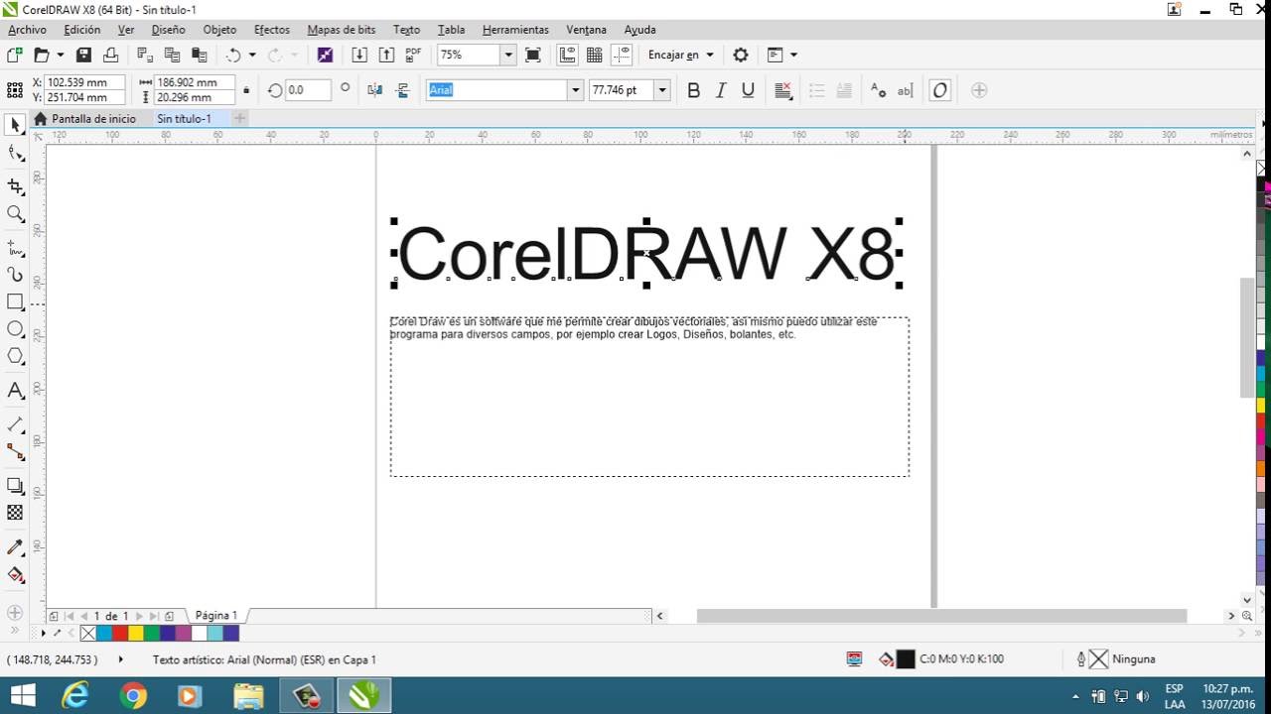
Task: Open the zoom level 75% dropdown
Action: 507,55
